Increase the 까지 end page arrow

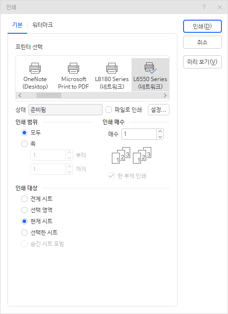tap(69, 166)
